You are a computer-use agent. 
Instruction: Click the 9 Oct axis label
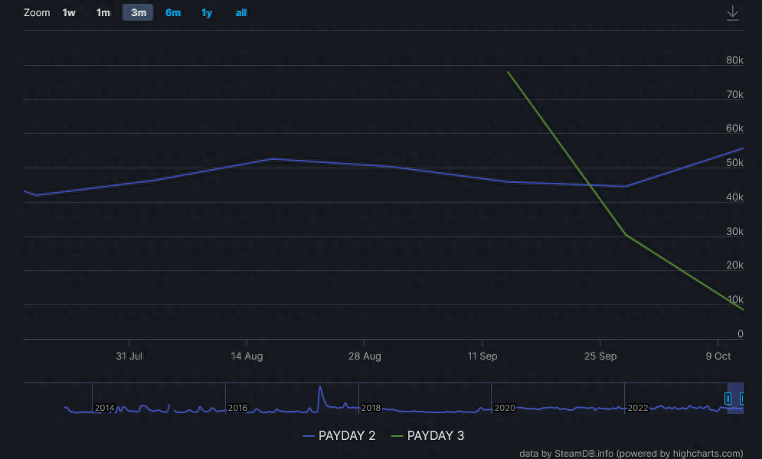click(718, 356)
